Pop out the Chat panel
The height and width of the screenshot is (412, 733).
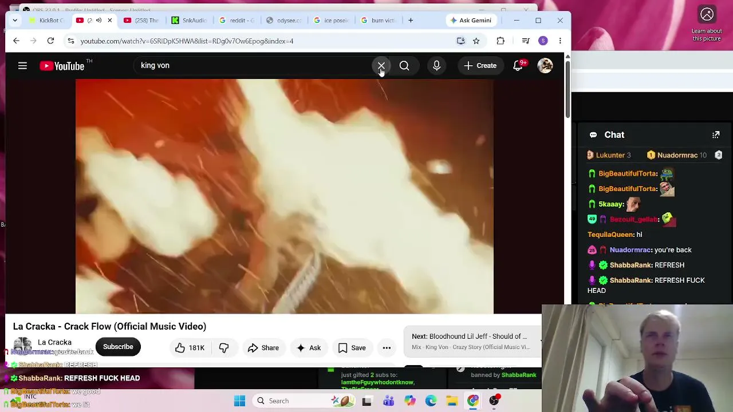tap(716, 134)
